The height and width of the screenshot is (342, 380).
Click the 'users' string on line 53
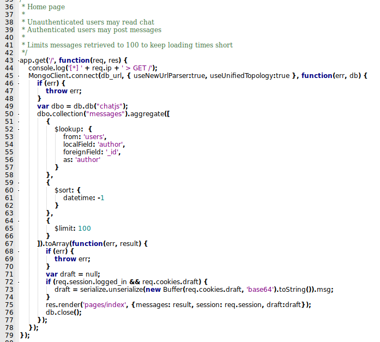94,137
